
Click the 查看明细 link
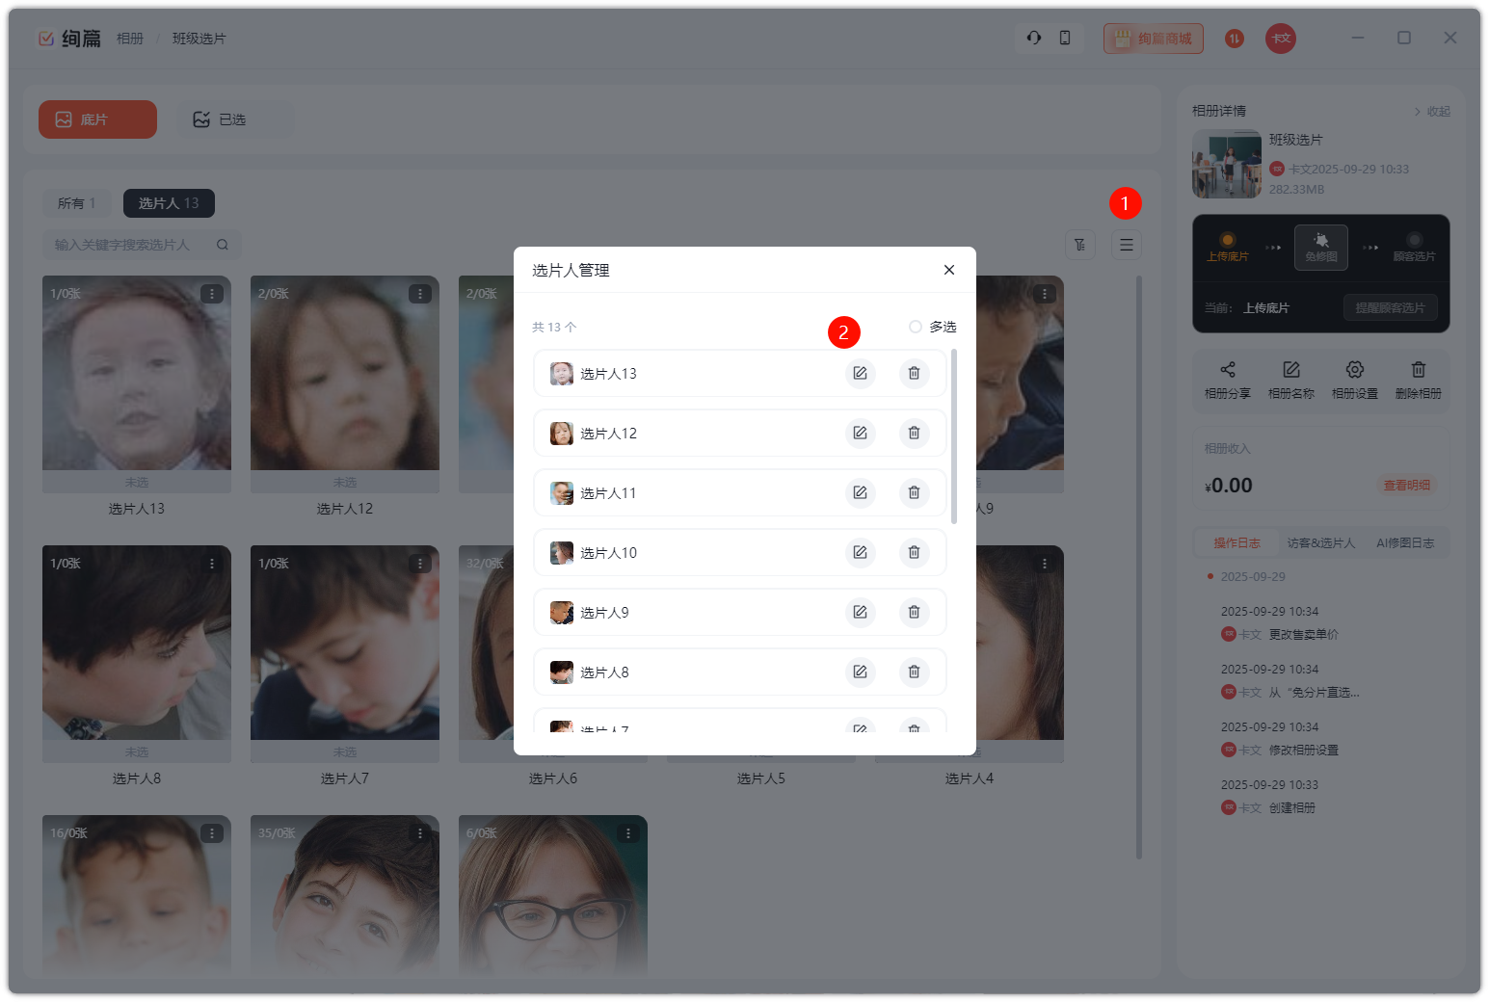pos(1406,486)
